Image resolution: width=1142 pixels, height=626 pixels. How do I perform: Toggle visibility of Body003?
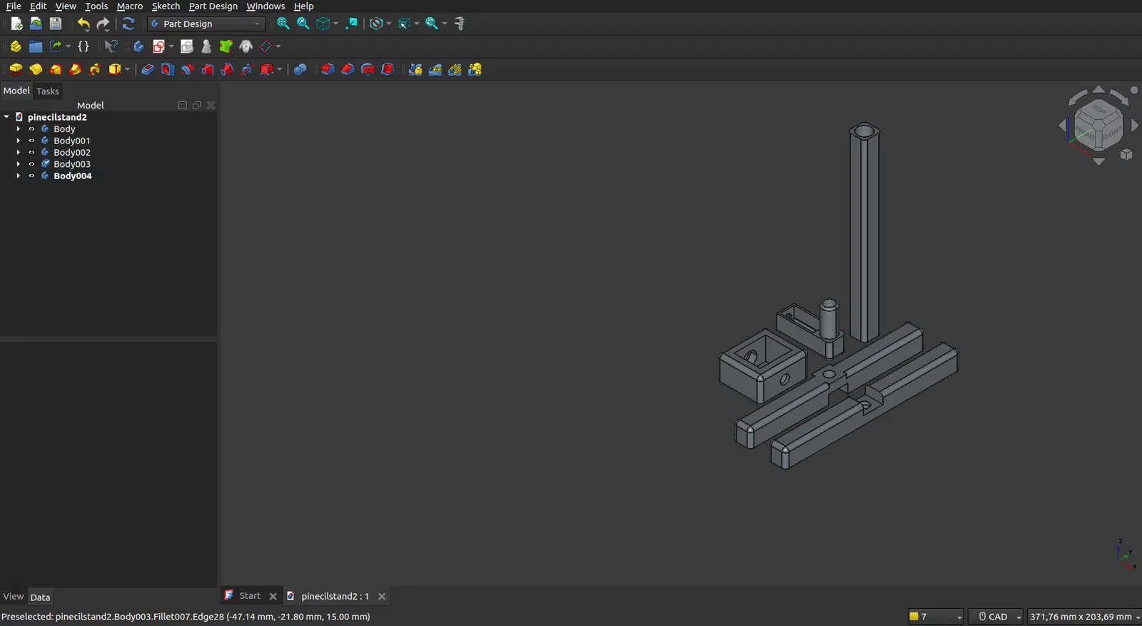[x=31, y=164]
